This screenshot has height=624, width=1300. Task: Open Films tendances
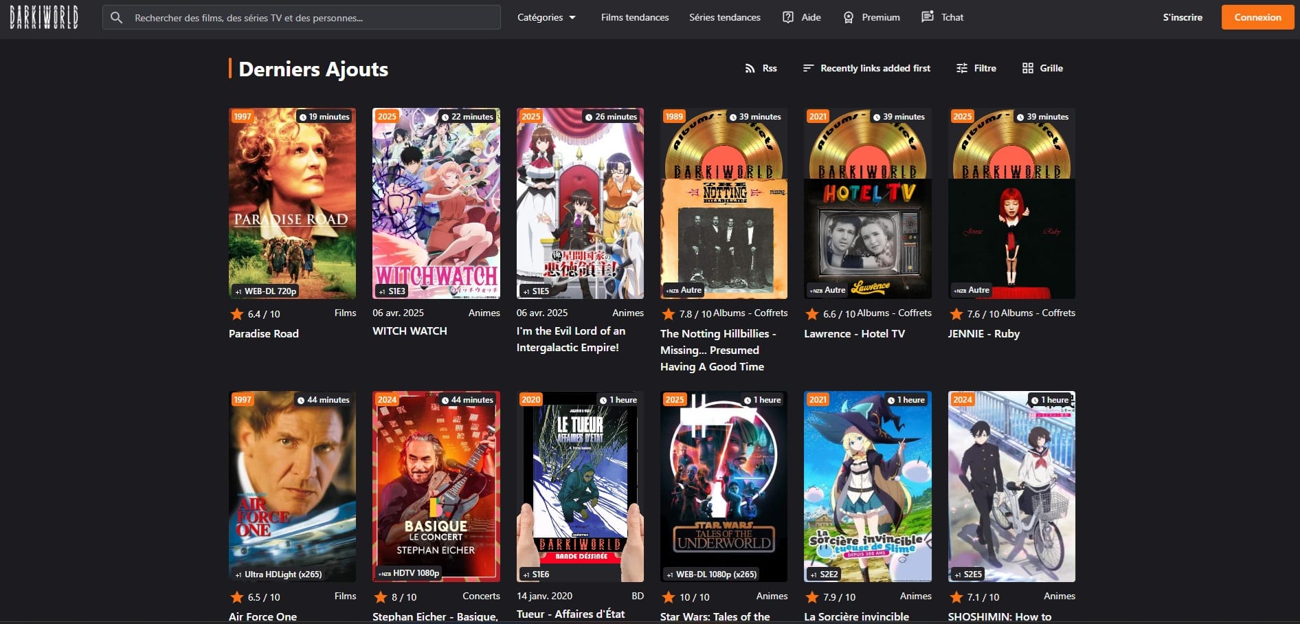(x=635, y=17)
